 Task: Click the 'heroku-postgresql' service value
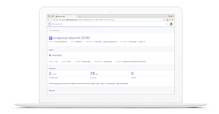coord(61,42)
